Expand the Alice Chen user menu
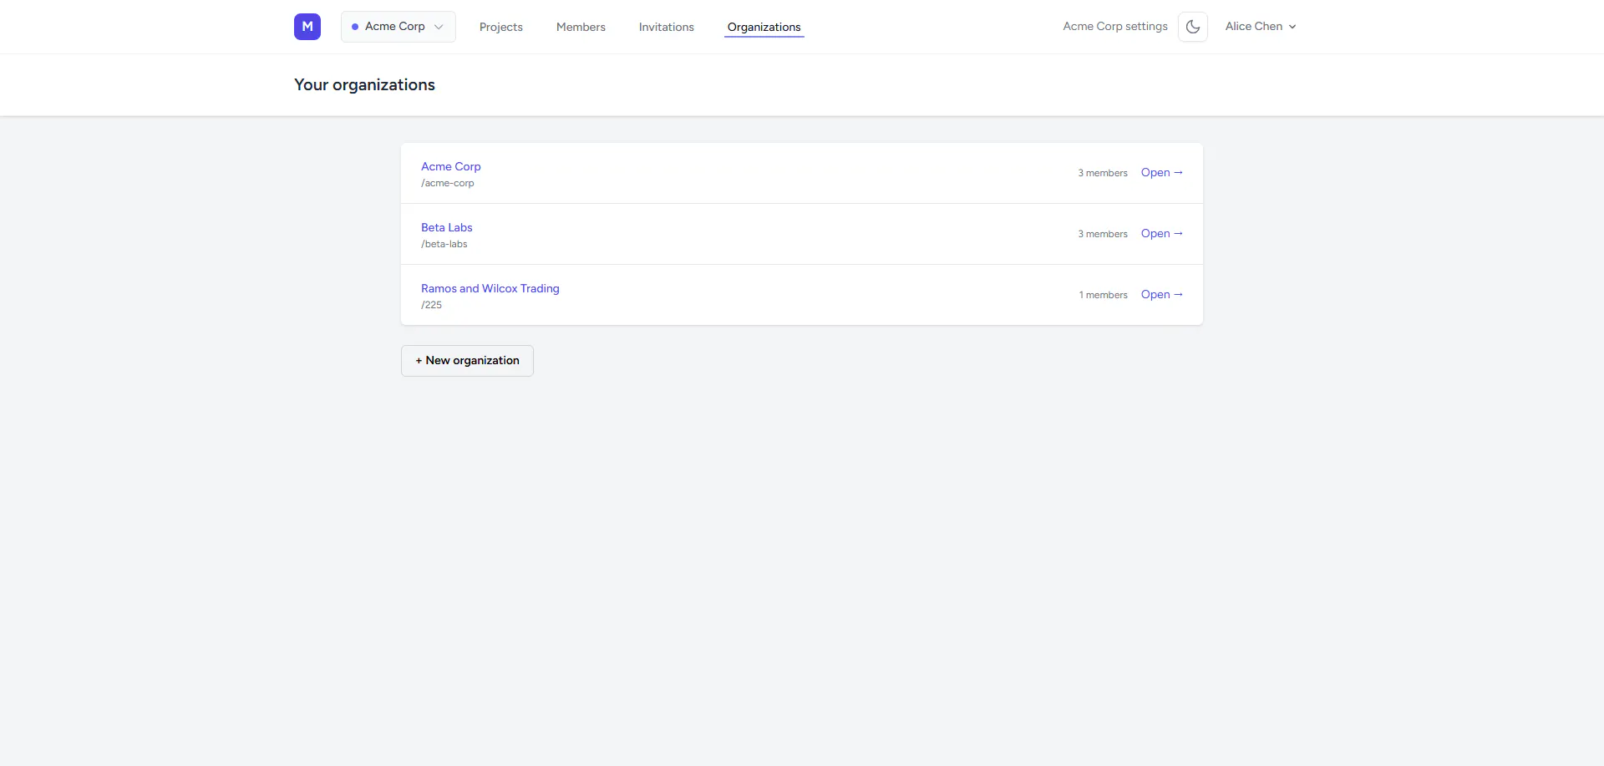 click(x=1261, y=27)
